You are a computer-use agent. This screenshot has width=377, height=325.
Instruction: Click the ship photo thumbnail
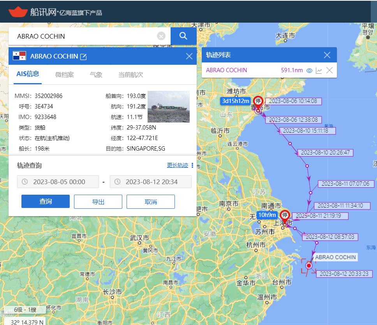point(169,107)
